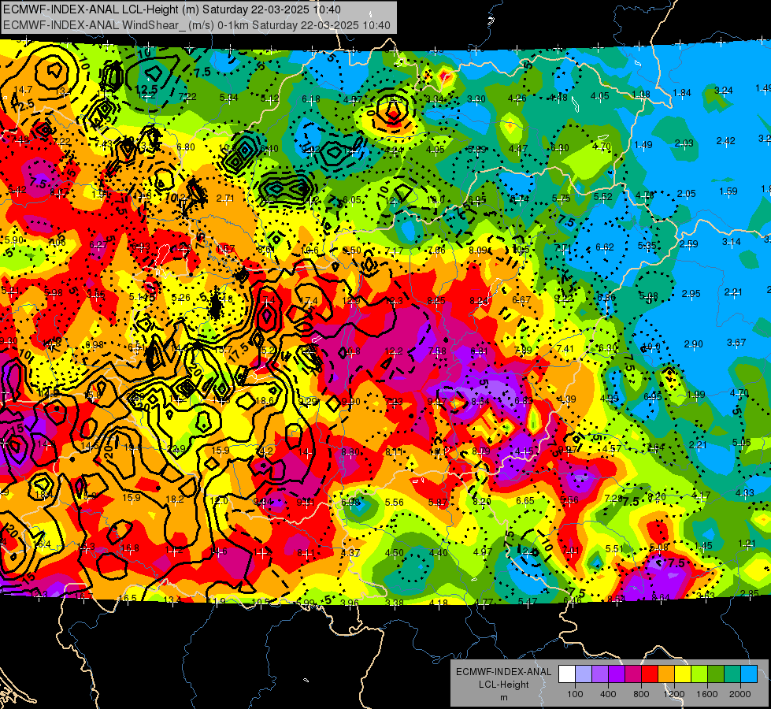Click the LCL-Height (m) title line
The height and width of the screenshot is (709, 771).
pos(172,9)
